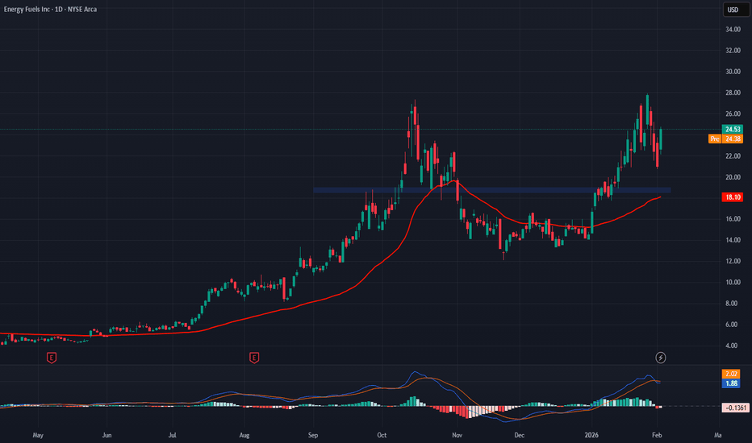Viewport: 752px width, 443px height.
Task: Click the Oct label on time axis
Action: (382, 435)
